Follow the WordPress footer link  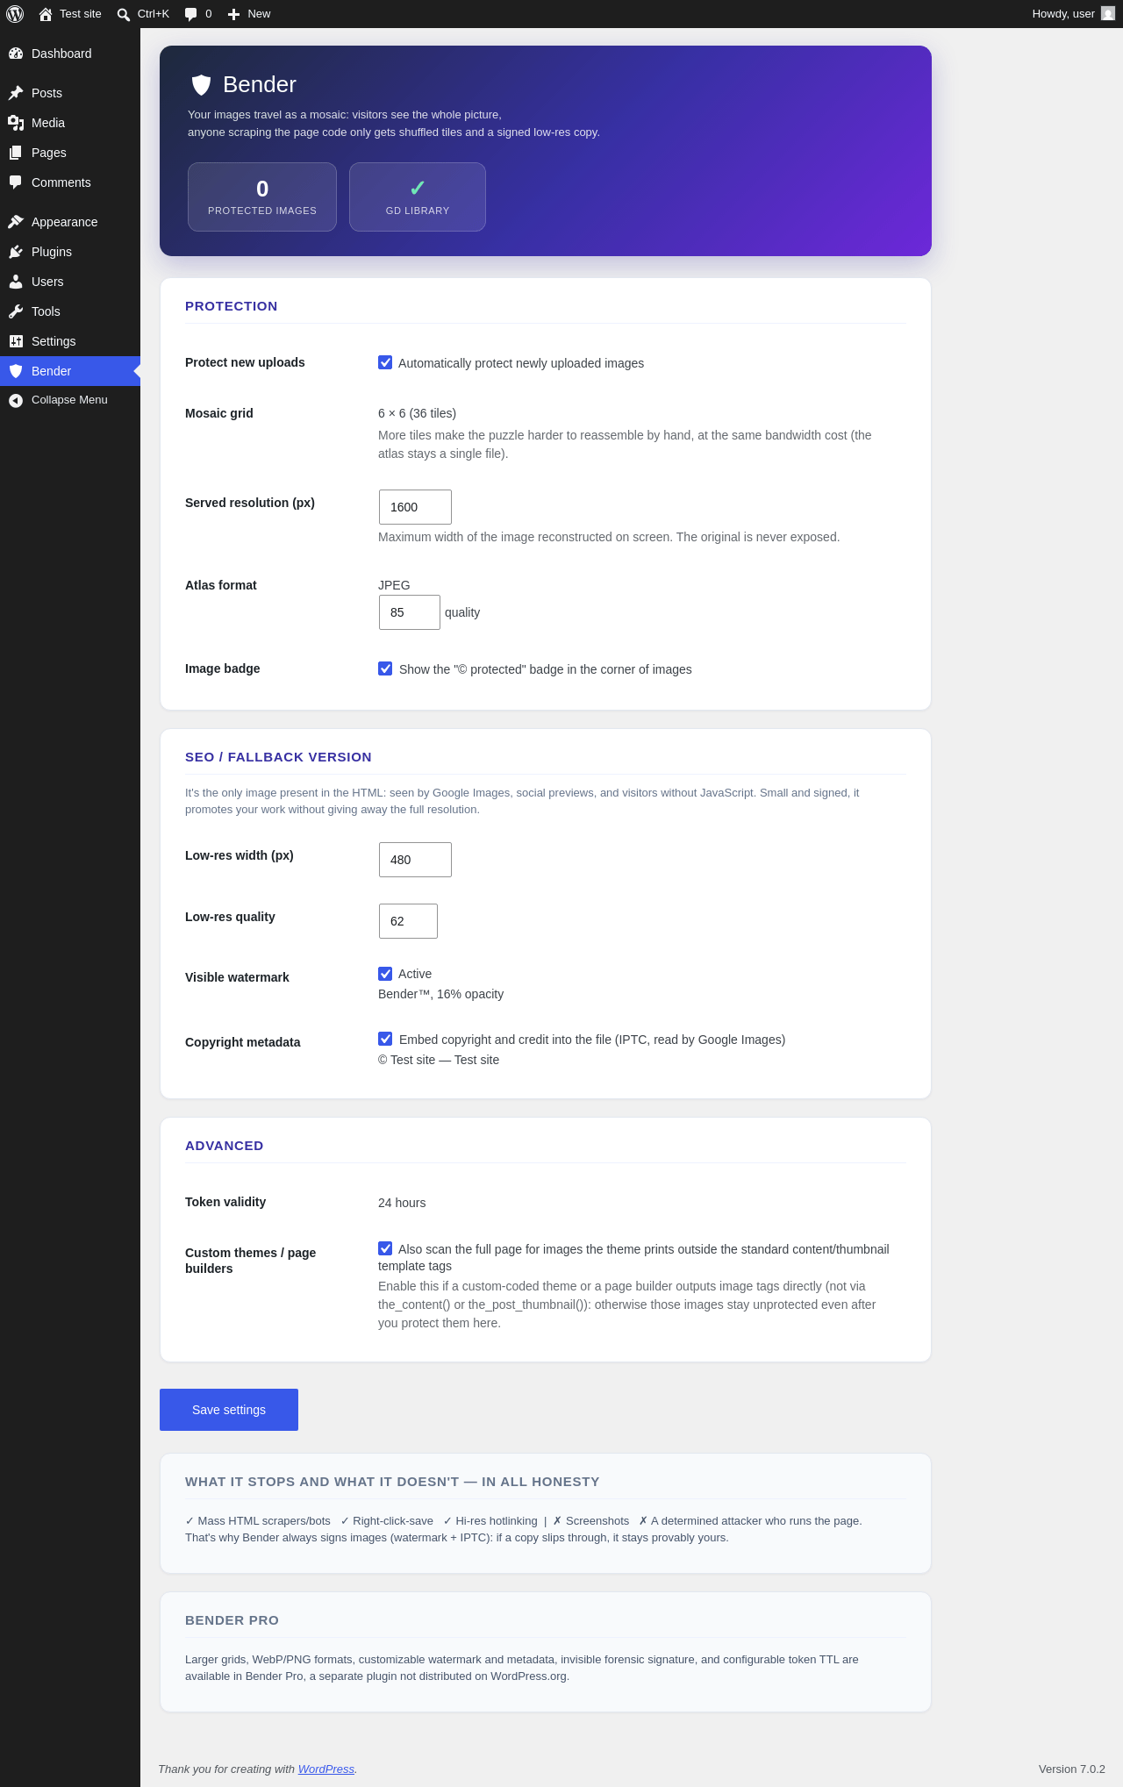click(326, 1769)
